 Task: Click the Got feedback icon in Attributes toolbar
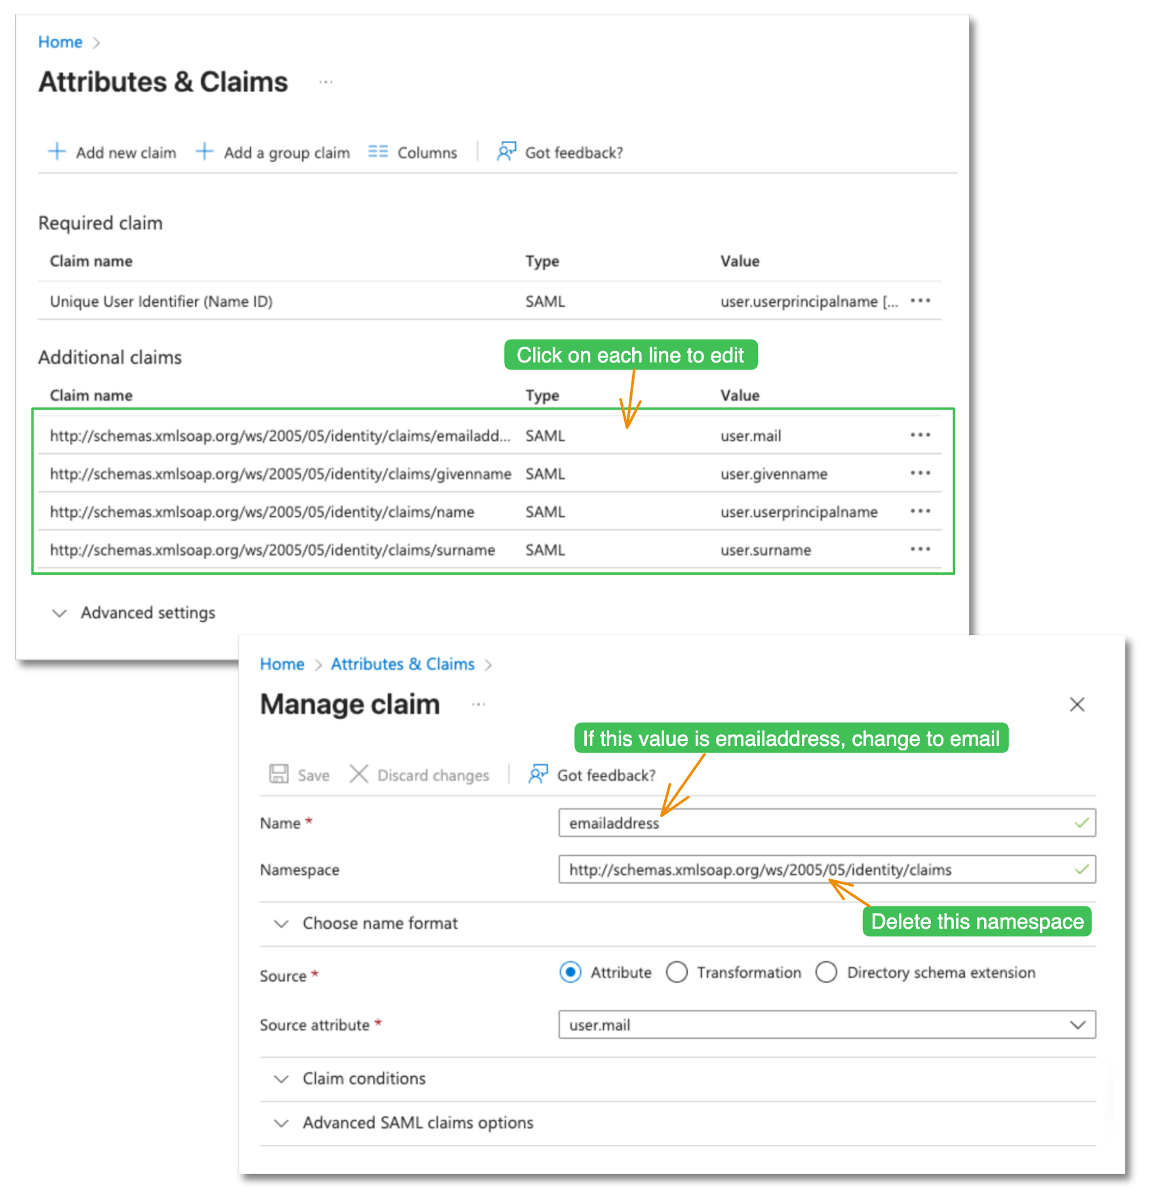pyautogui.click(x=506, y=152)
